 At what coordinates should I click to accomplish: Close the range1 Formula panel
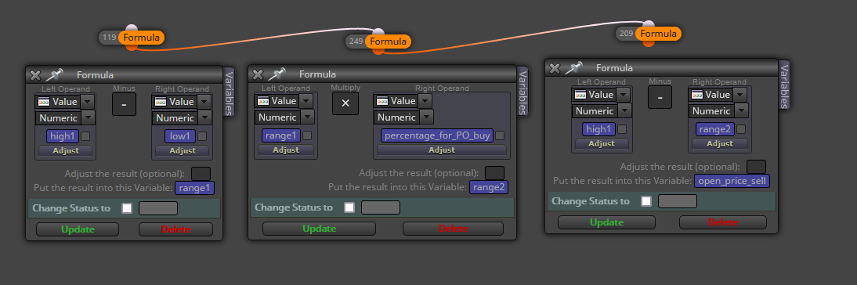[35, 75]
